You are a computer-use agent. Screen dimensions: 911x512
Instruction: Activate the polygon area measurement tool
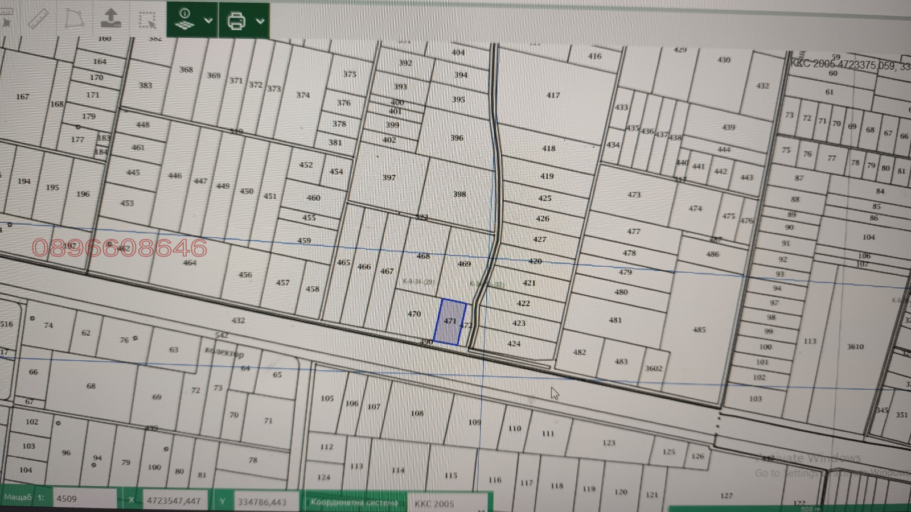coord(75,19)
